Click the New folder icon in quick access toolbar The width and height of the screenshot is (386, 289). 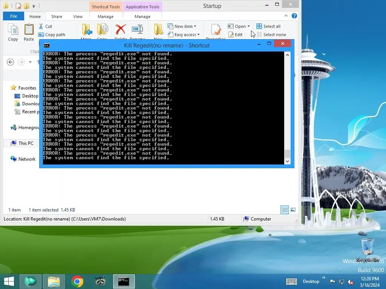point(26,6)
